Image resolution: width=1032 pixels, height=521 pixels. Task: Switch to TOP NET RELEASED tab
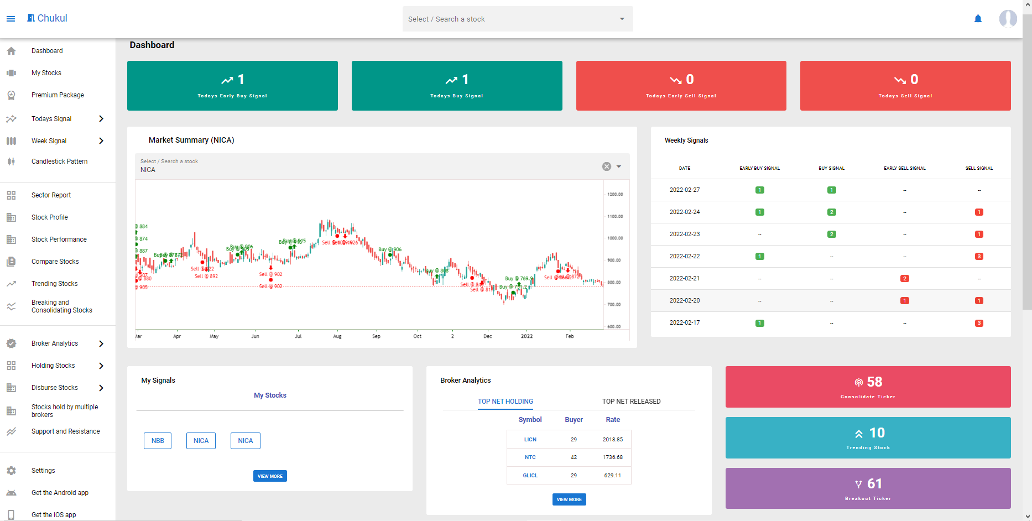coord(631,401)
